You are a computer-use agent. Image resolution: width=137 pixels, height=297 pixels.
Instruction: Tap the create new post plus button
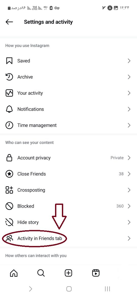[x=68, y=273]
